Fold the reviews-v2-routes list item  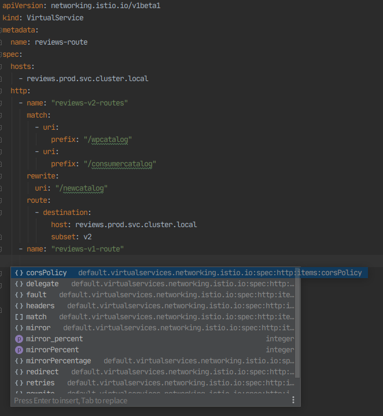(1, 103)
